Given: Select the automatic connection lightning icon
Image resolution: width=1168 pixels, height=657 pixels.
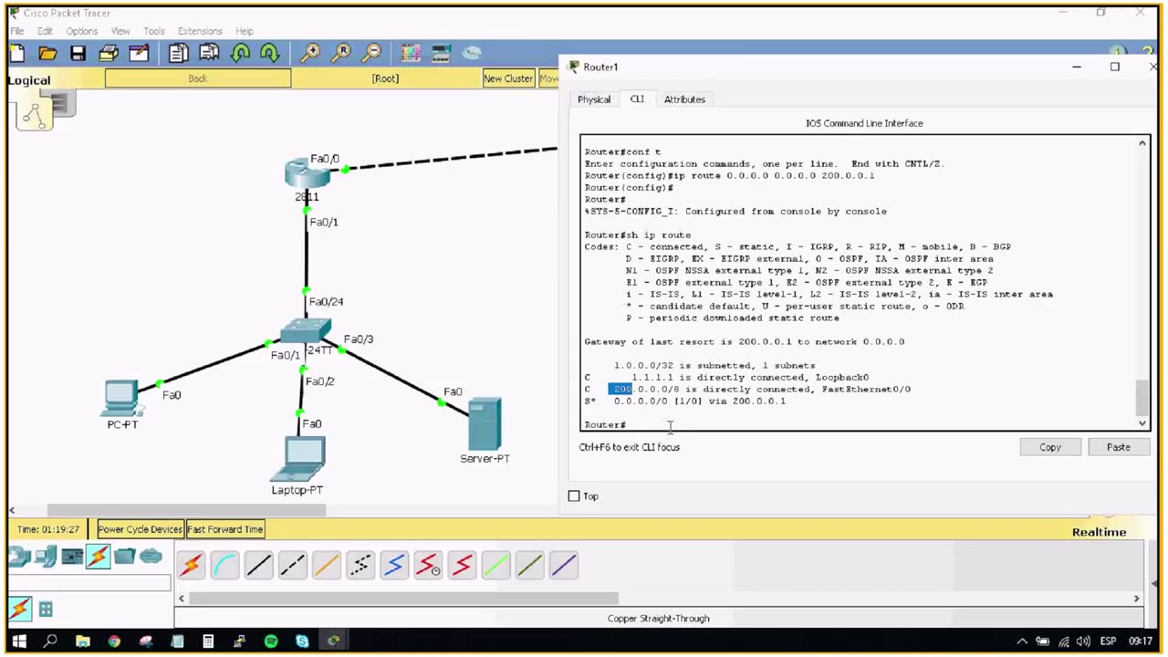Looking at the screenshot, I should (x=192, y=566).
